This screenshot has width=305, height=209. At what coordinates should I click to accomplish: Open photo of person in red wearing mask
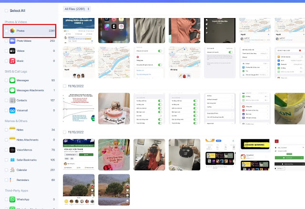[149, 155]
